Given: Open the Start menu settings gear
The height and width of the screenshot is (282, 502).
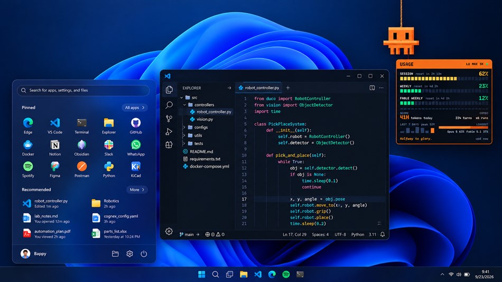Looking at the screenshot, I should click(x=129, y=254).
